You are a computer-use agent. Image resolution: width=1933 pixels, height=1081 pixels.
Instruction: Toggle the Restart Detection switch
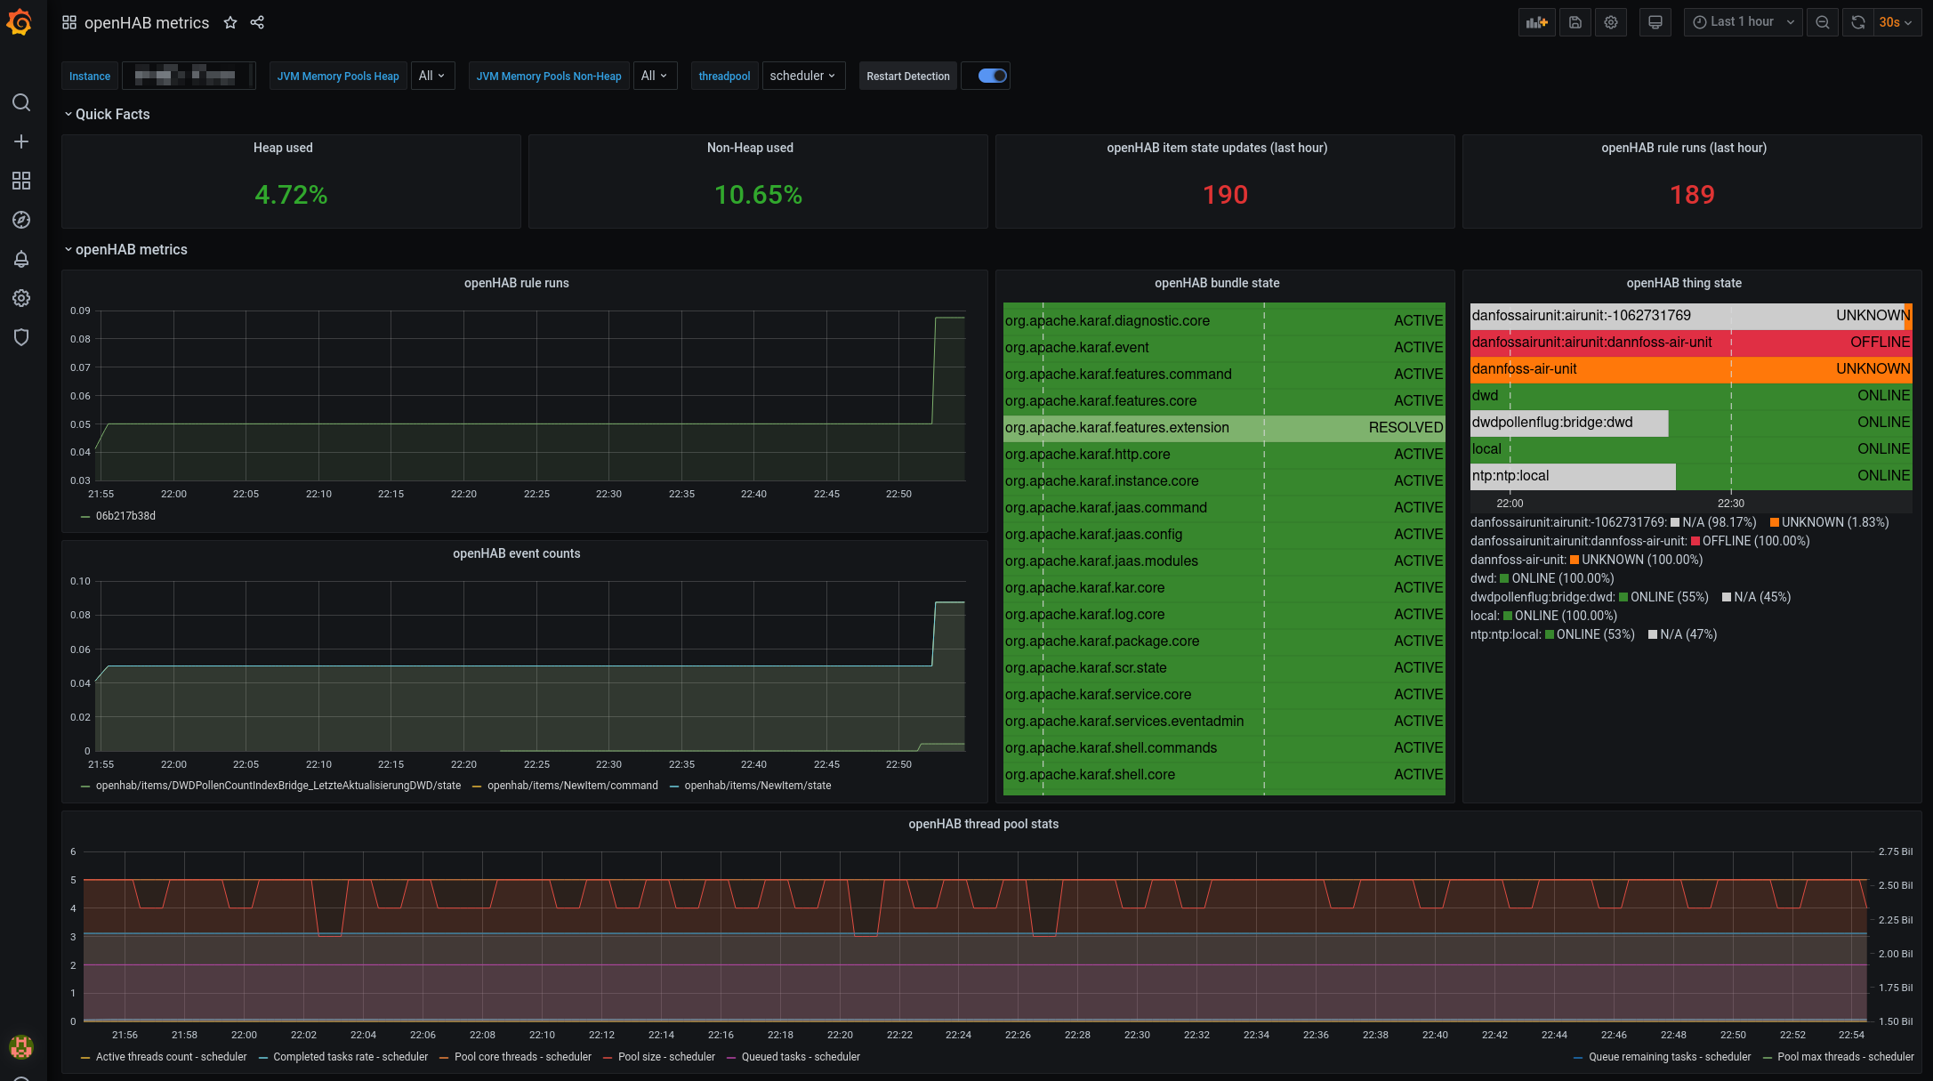coord(992,76)
